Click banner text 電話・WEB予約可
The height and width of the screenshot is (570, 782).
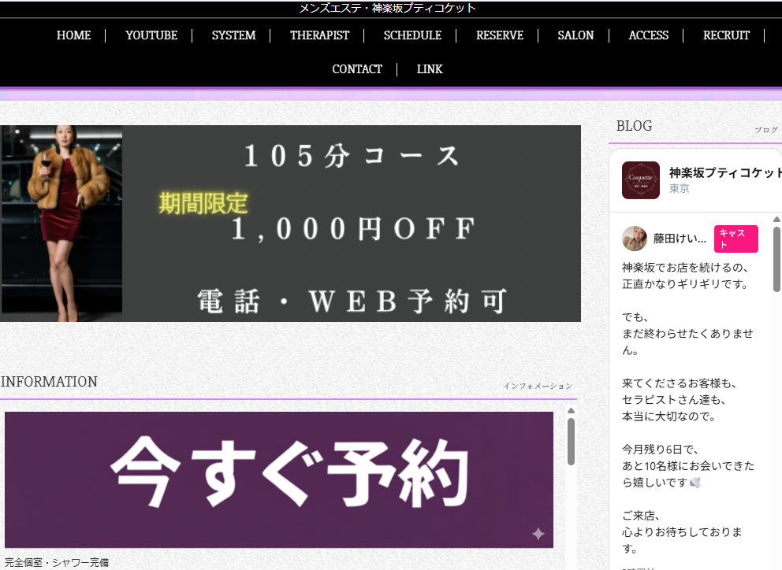click(352, 302)
